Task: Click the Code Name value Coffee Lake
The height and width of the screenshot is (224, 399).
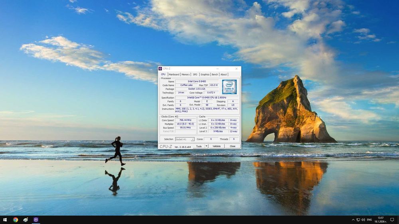Action: click(186, 85)
